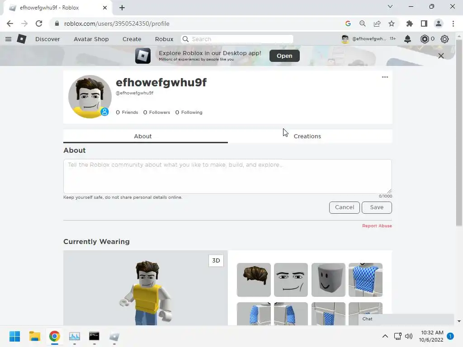
Task: Open the blue checkered torso thumbnail
Action: pos(365,280)
